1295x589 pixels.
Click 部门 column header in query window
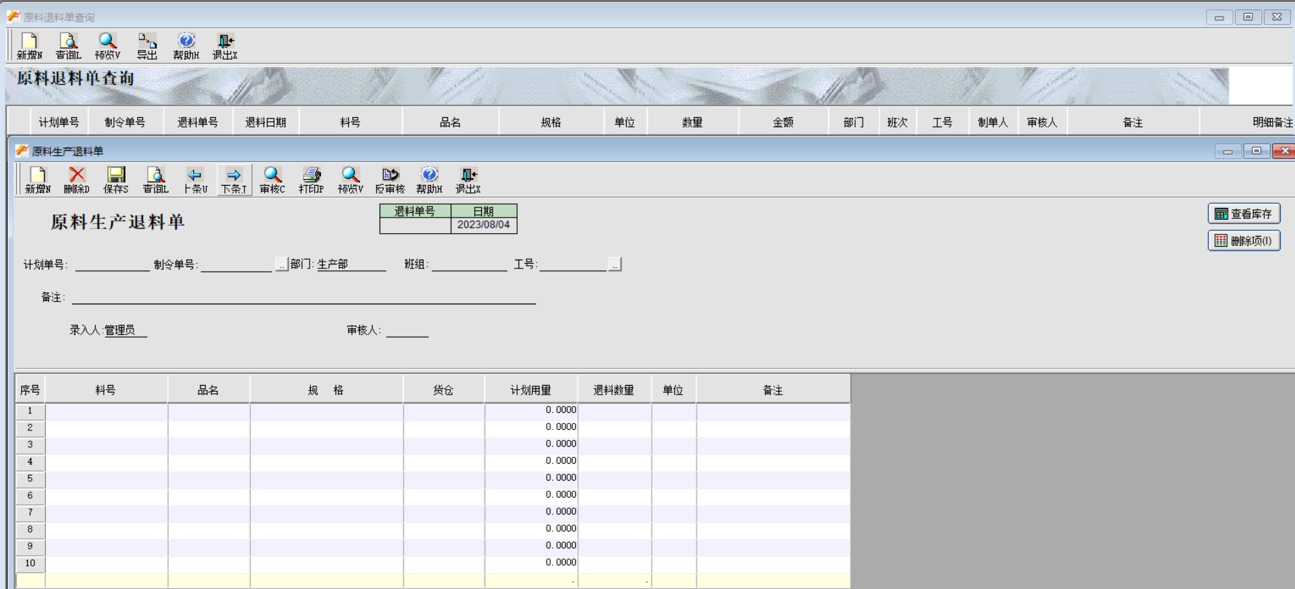tap(854, 122)
